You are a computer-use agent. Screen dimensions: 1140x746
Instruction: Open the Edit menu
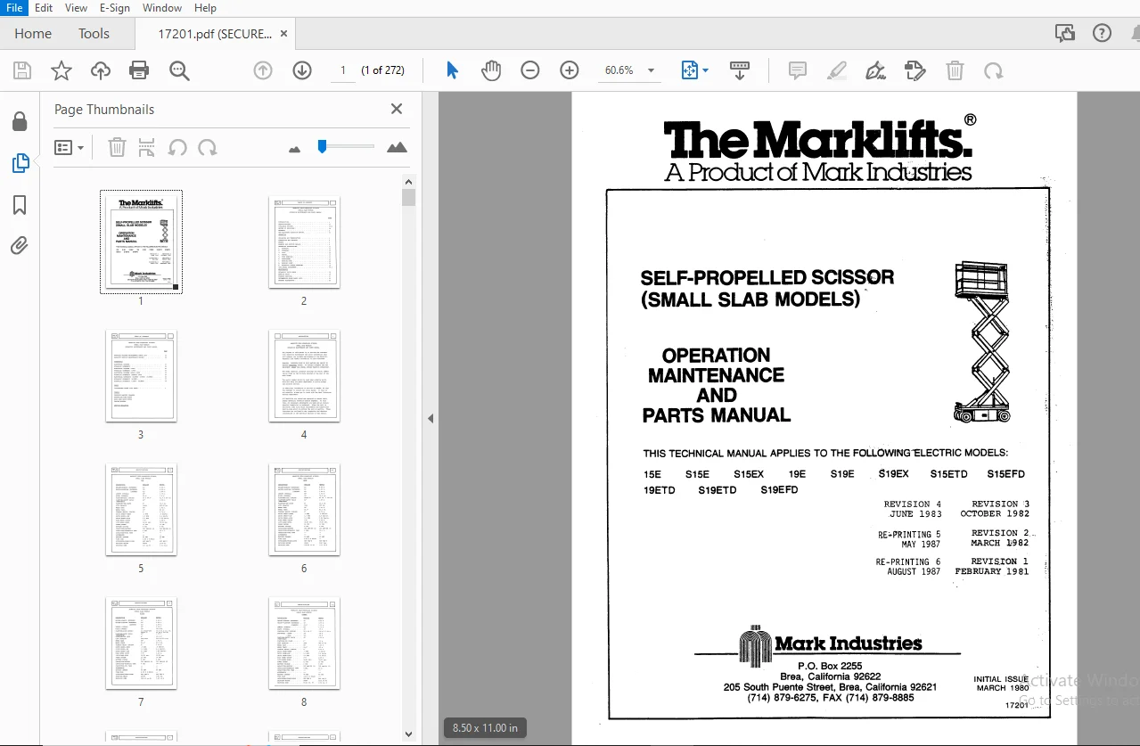tap(44, 8)
